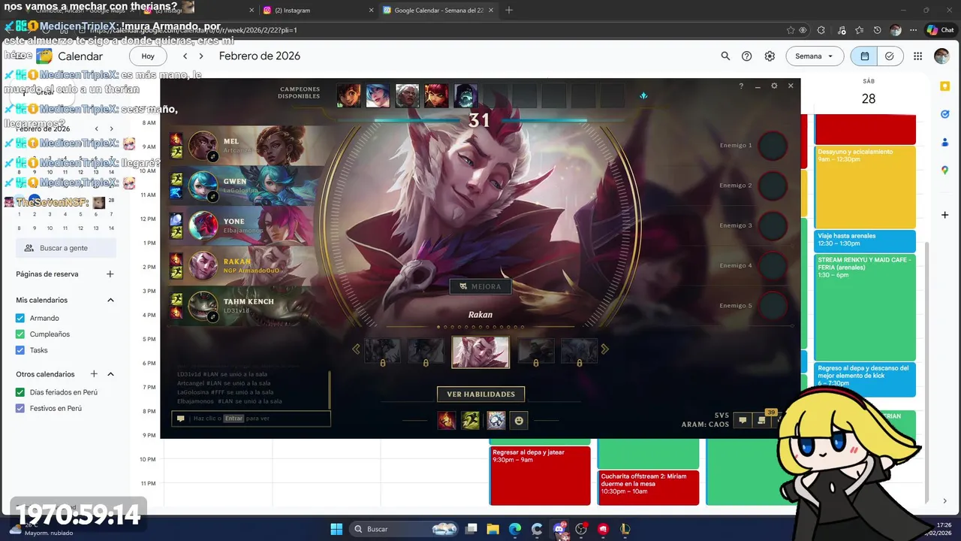Open the emote selector smiley icon
This screenshot has height=541, width=961.
click(518, 421)
